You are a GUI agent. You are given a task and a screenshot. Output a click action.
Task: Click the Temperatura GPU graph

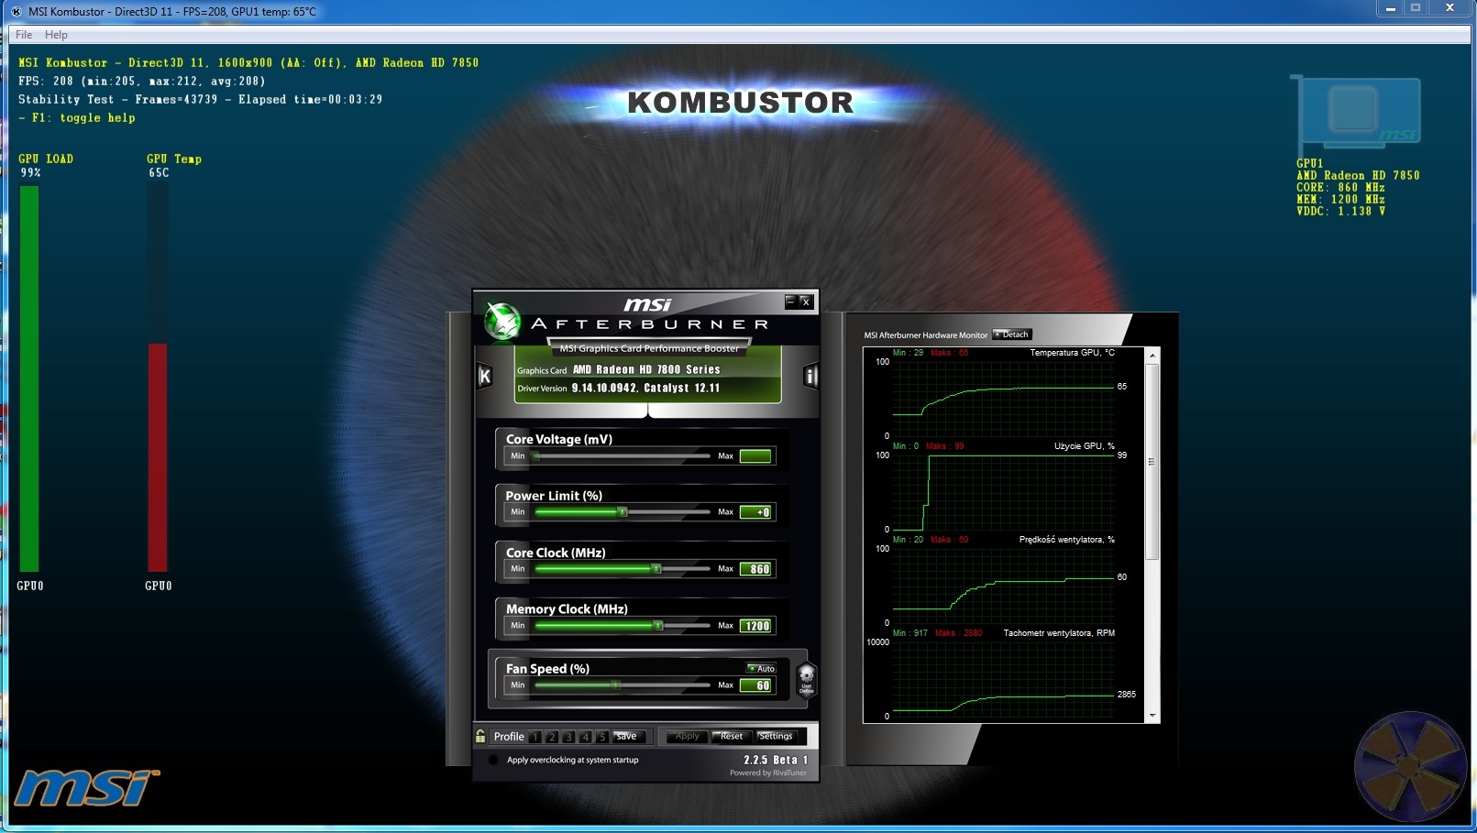coord(1004,399)
